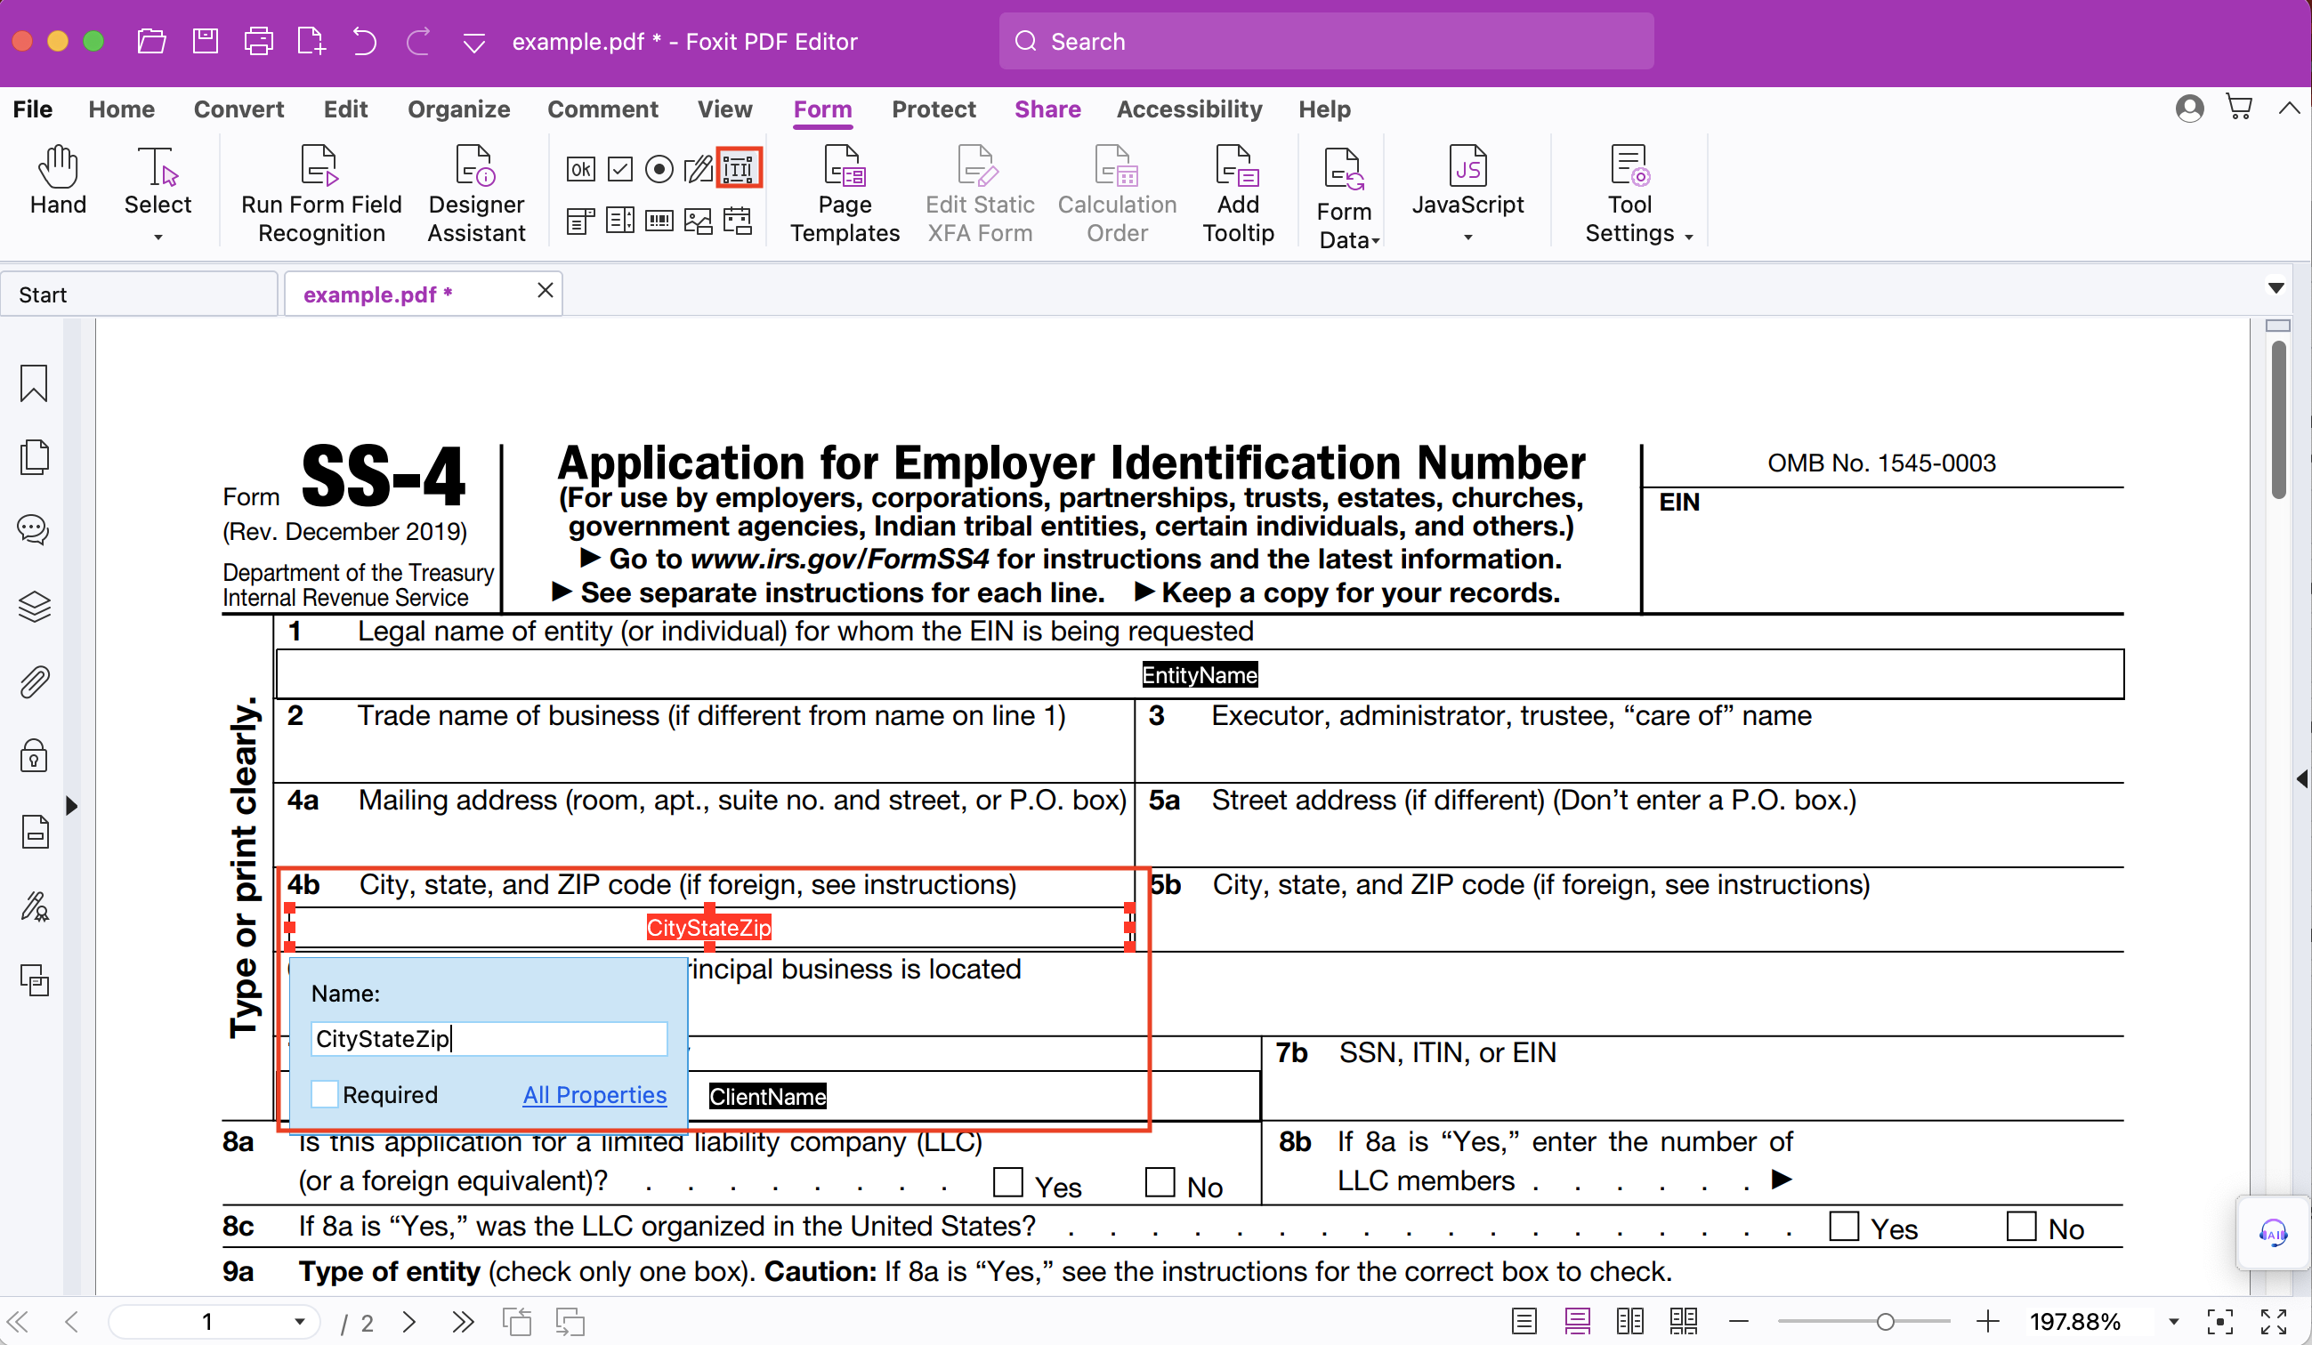The height and width of the screenshot is (1345, 2312).
Task: Enable the Required checkbox
Action: [324, 1095]
